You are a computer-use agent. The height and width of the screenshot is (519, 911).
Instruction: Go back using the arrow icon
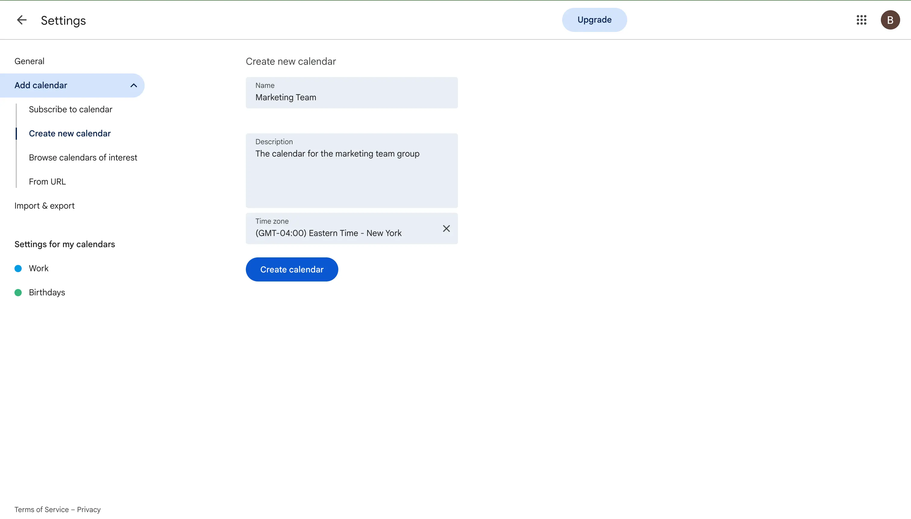22,20
